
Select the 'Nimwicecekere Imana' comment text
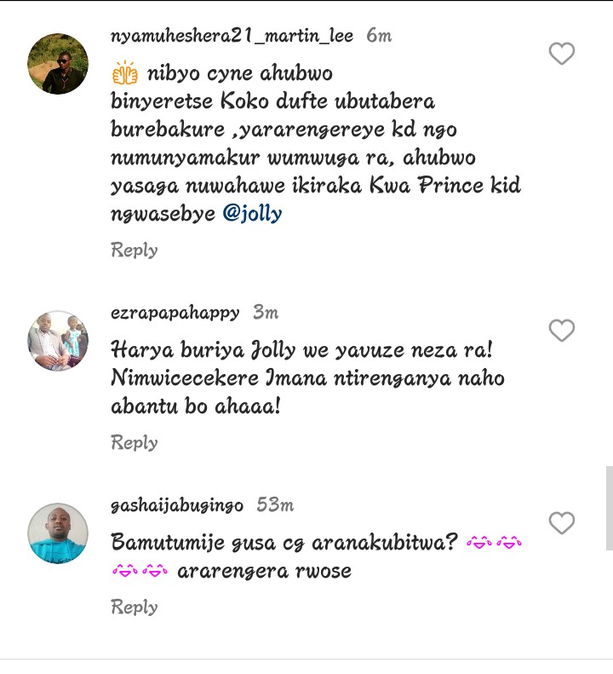pyautogui.click(x=307, y=378)
